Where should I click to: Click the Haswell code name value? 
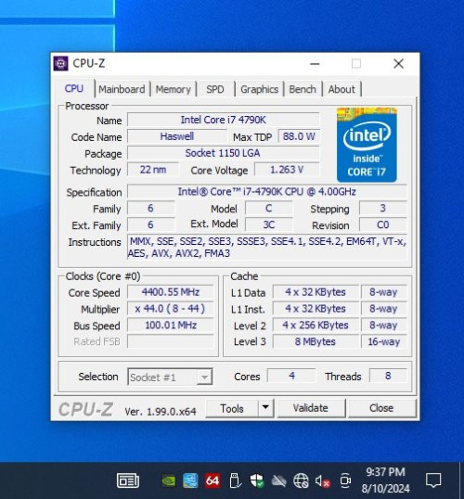coord(177,136)
